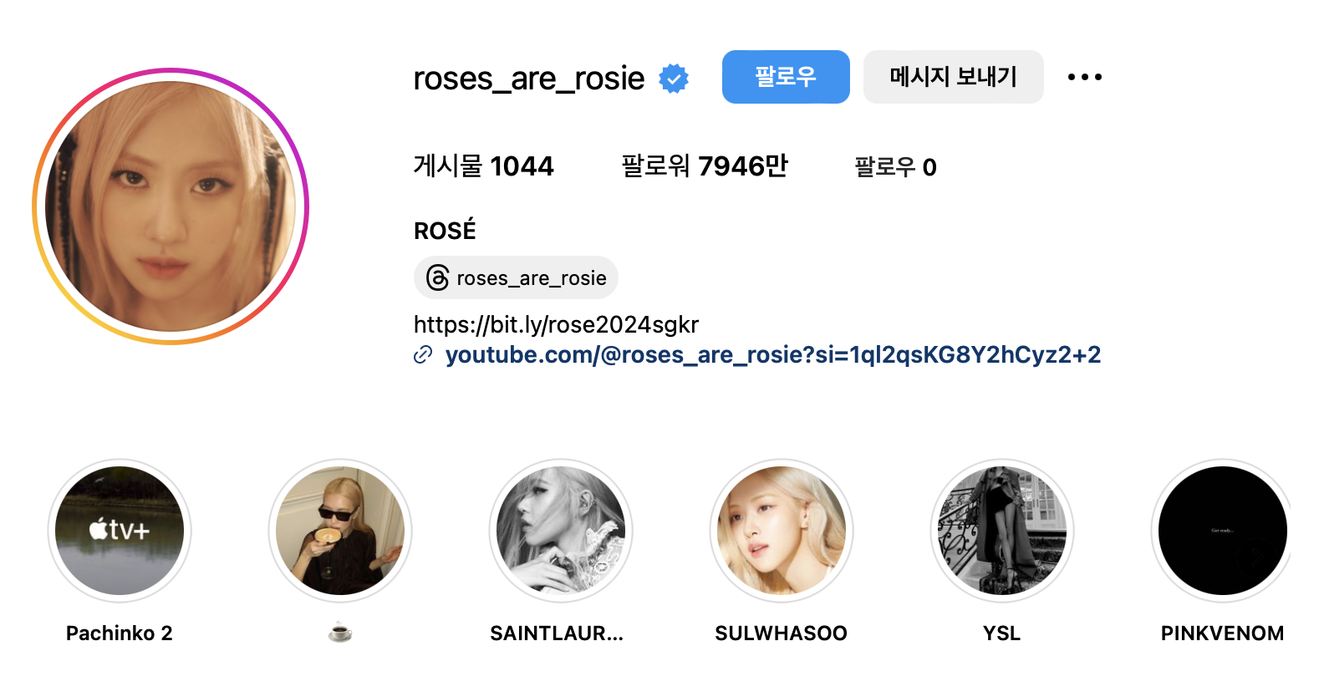Image resolution: width=1319 pixels, height=697 pixels.
Task: Open the SULWHASOO story highlight
Action: (x=782, y=531)
